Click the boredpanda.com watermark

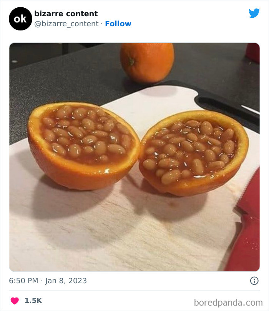coord(228,302)
